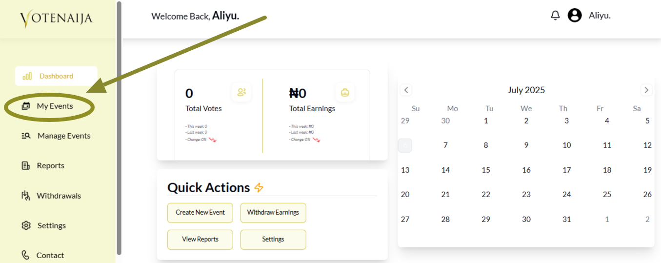The width and height of the screenshot is (661, 263).
Task: Select July 15 on the calendar
Action: pos(486,170)
